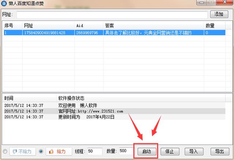Screen dimensions: 234x160
Task: Click the 给力 thumbs-up button
Action: 59,152
